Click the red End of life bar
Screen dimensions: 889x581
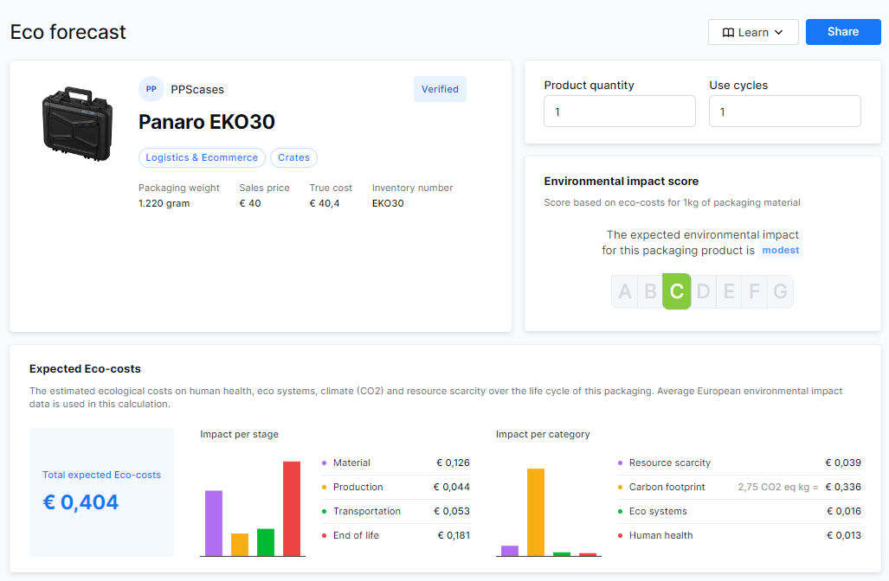[292, 508]
